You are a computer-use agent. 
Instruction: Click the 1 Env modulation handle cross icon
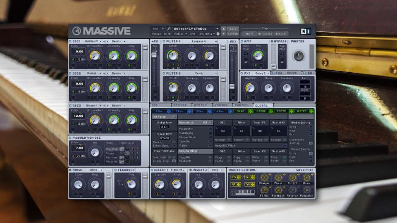point(169,111)
